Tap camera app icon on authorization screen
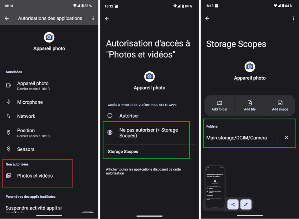Viewport: 299px width, 219px height. point(149,76)
